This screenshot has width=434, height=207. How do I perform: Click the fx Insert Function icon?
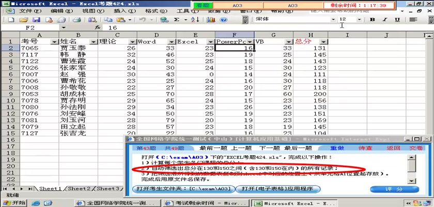[x=97, y=27]
